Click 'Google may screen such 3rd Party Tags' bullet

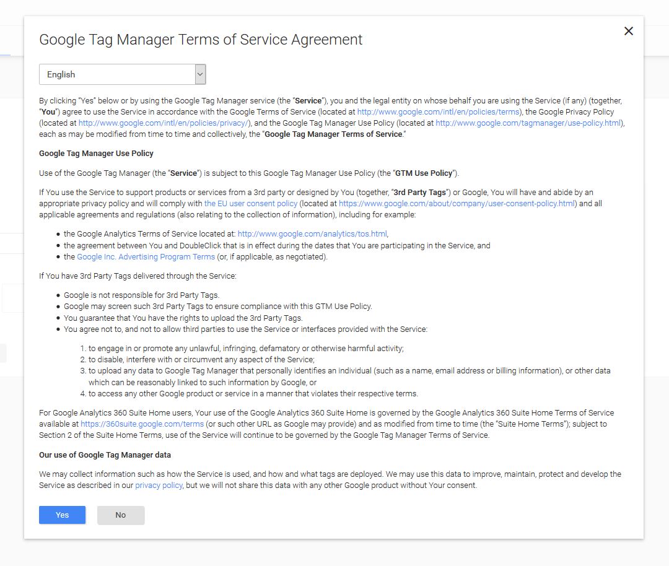pyautogui.click(x=217, y=307)
